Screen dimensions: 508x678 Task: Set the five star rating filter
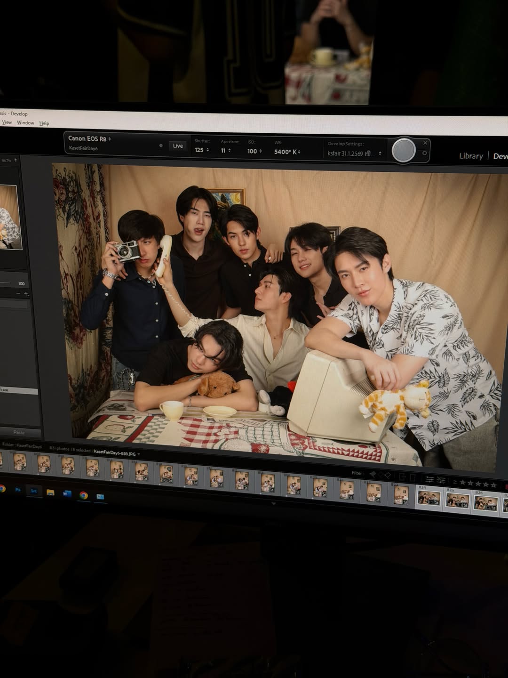(x=493, y=484)
